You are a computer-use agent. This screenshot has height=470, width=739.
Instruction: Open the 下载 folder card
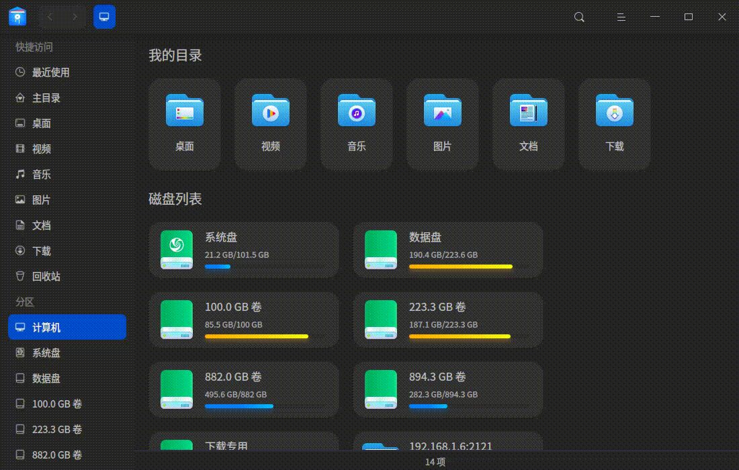coord(615,124)
